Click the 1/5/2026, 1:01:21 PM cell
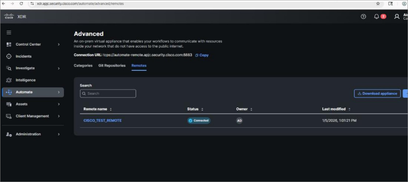Viewport: 408px width, 182px height. [339, 121]
